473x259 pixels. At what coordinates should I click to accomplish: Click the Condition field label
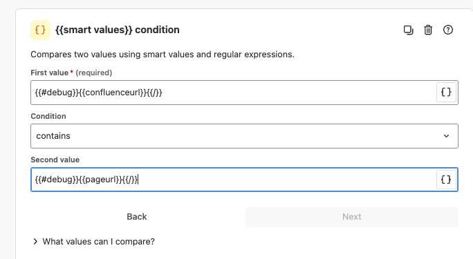pos(48,116)
